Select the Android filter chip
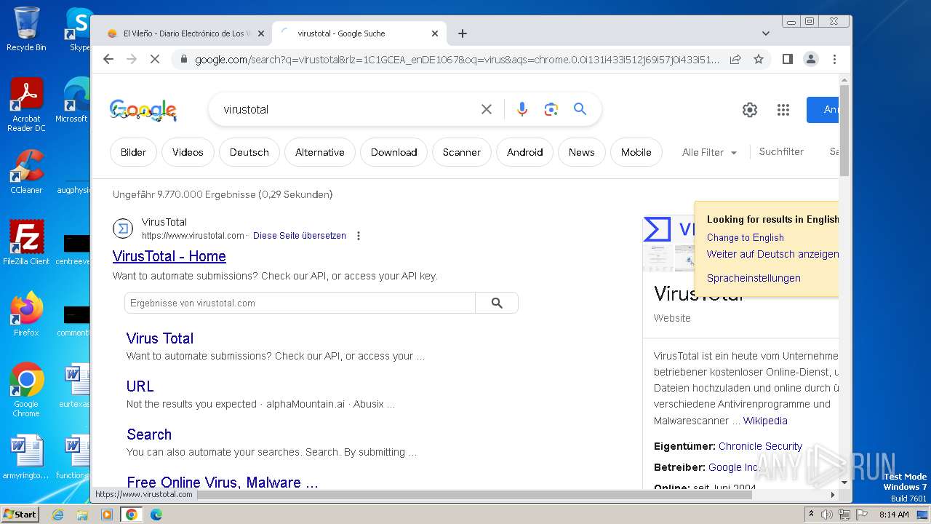 click(525, 152)
